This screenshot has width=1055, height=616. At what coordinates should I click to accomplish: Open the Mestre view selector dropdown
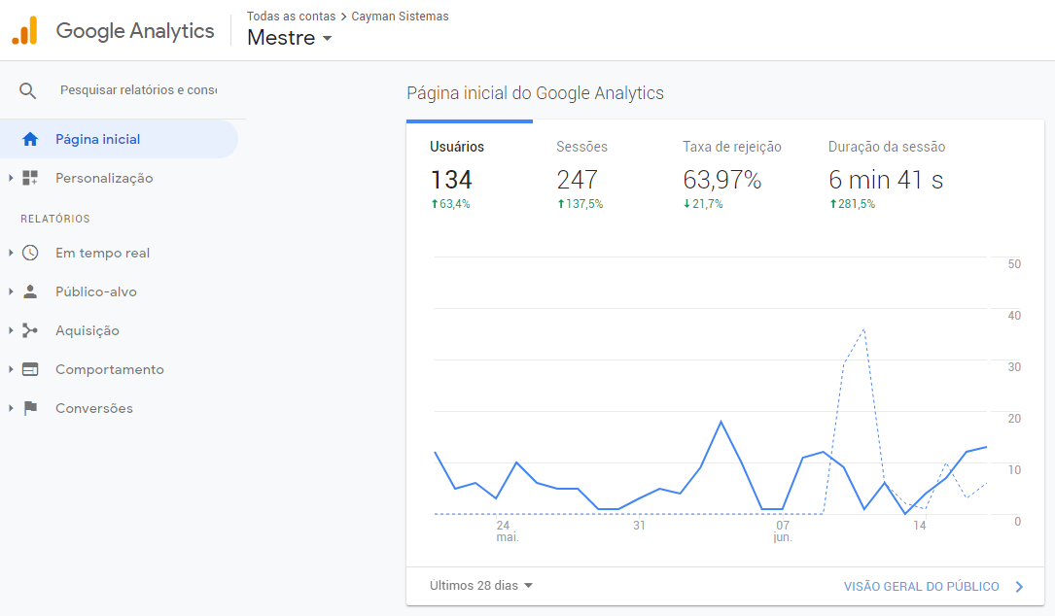point(290,38)
